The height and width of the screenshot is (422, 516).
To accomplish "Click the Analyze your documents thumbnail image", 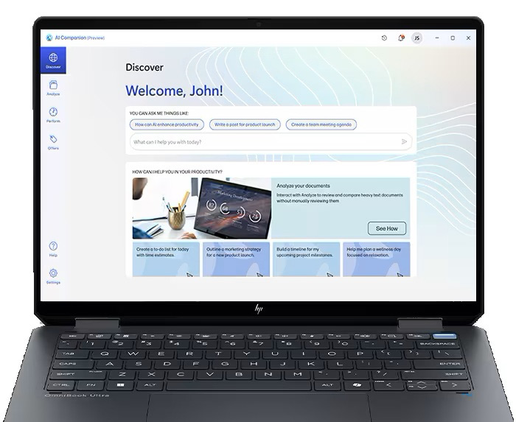I will pyautogui.click(x=202, y=208).
